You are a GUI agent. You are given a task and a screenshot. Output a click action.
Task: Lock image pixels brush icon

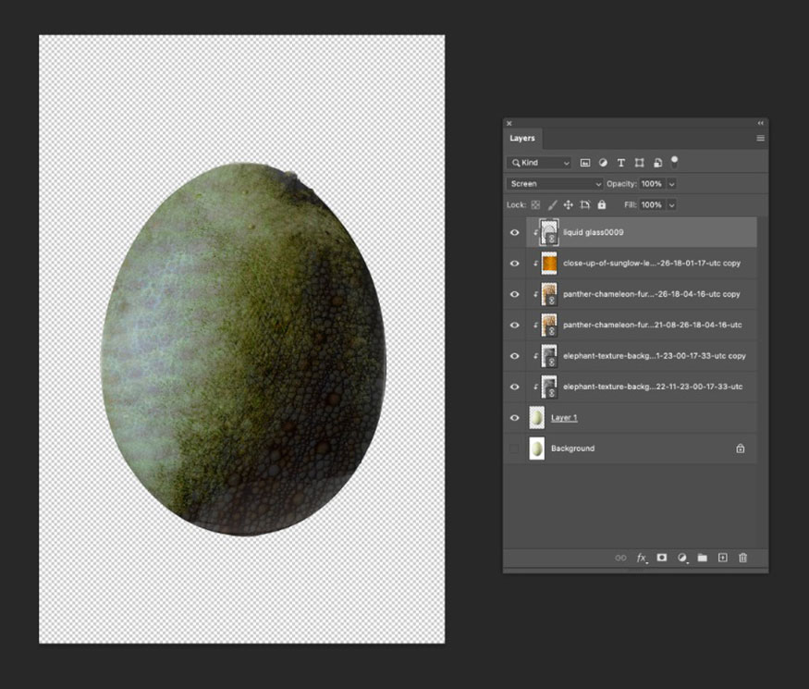pyautogui.click(x=552, y=205)
